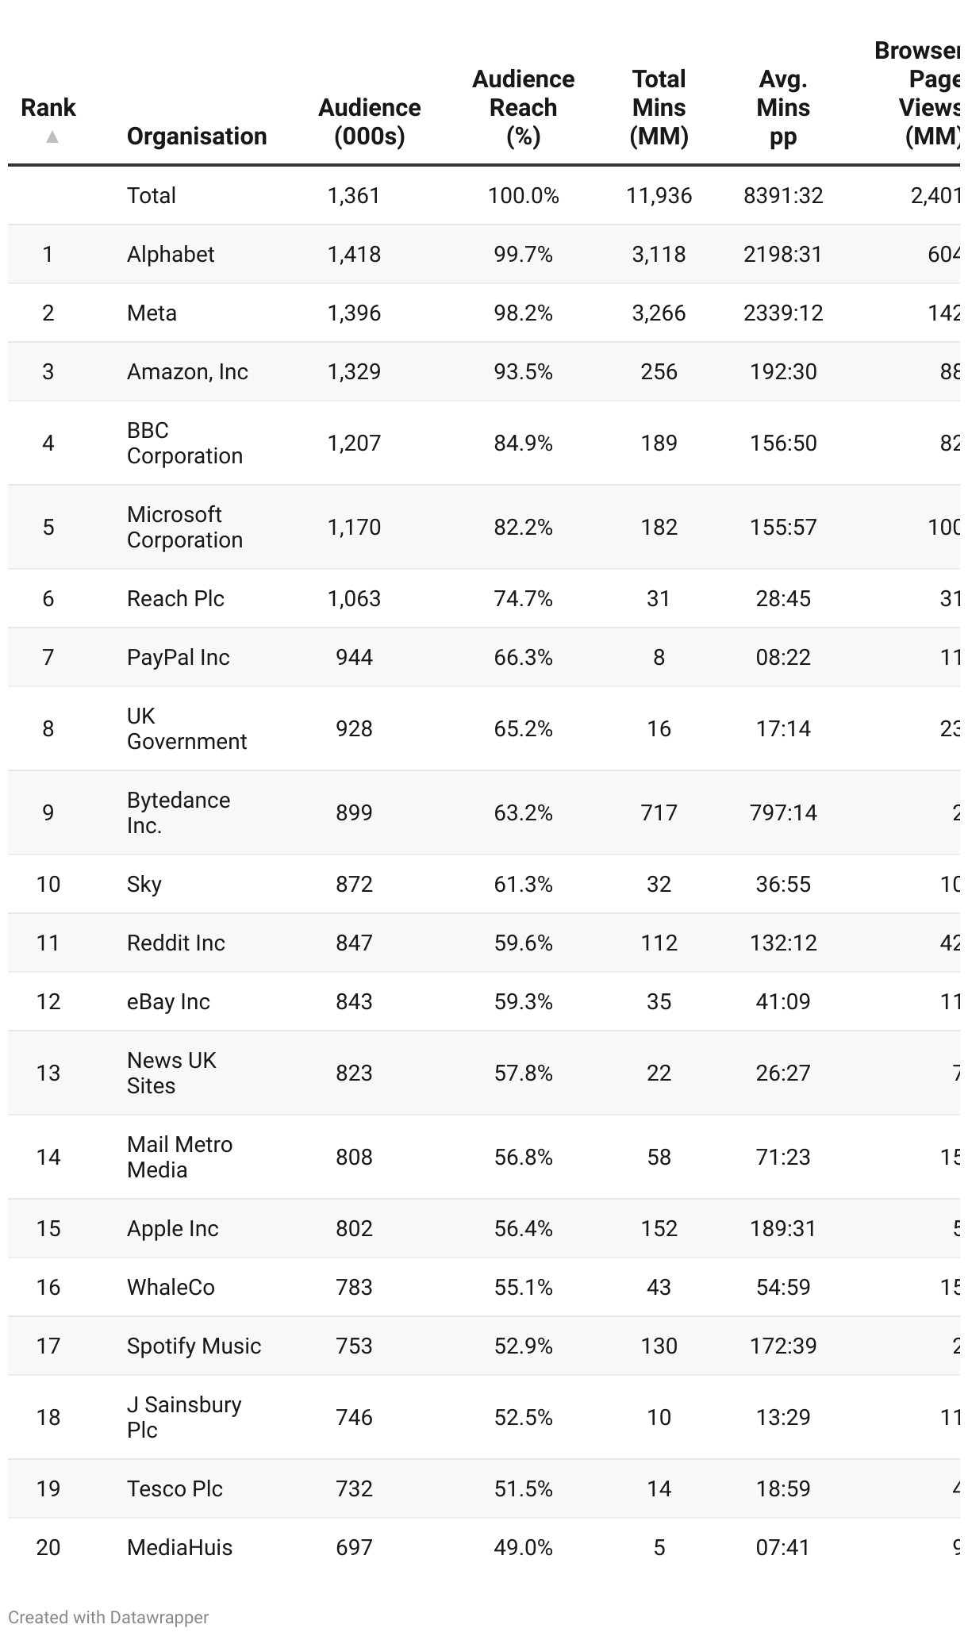Click the Rank sort arrow icon
The image size is (968, 1636).
pyautogui.click(x=52, y=136)
